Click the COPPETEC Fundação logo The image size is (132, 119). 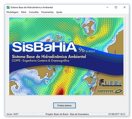pos(110,91)
